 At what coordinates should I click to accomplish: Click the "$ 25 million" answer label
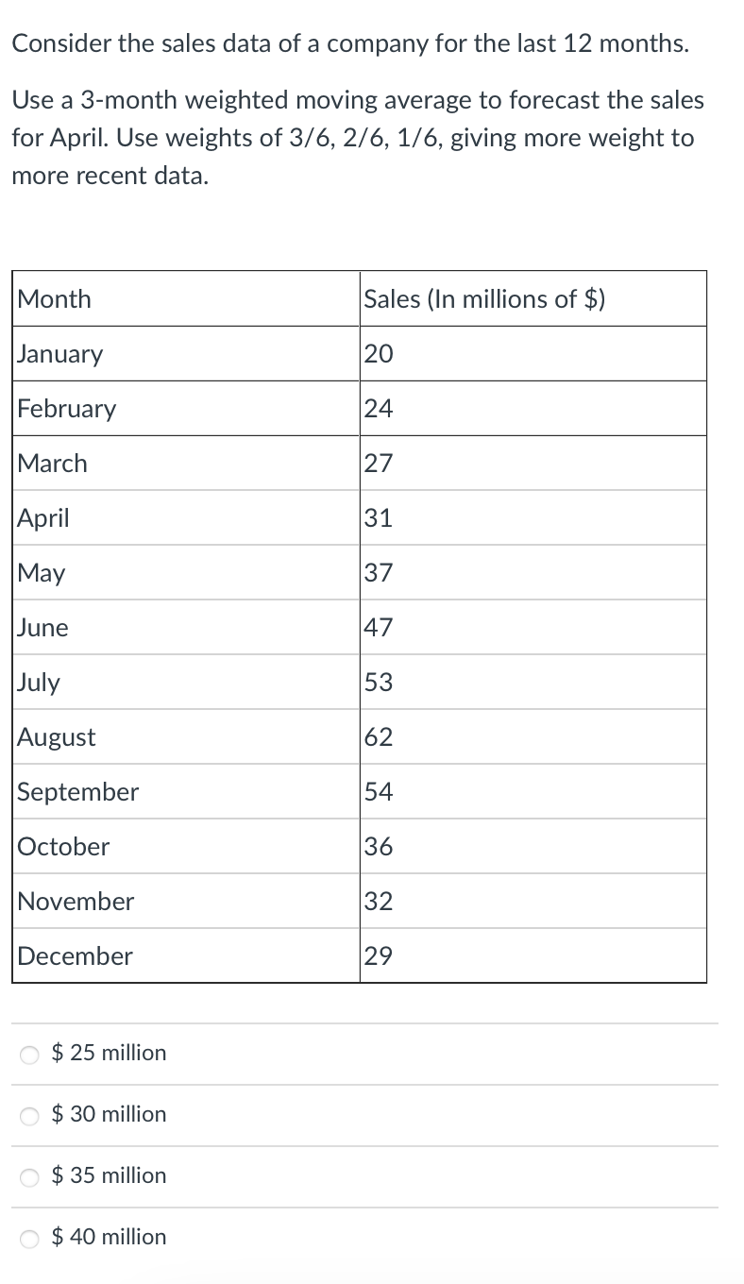(x=109, y=1053)
